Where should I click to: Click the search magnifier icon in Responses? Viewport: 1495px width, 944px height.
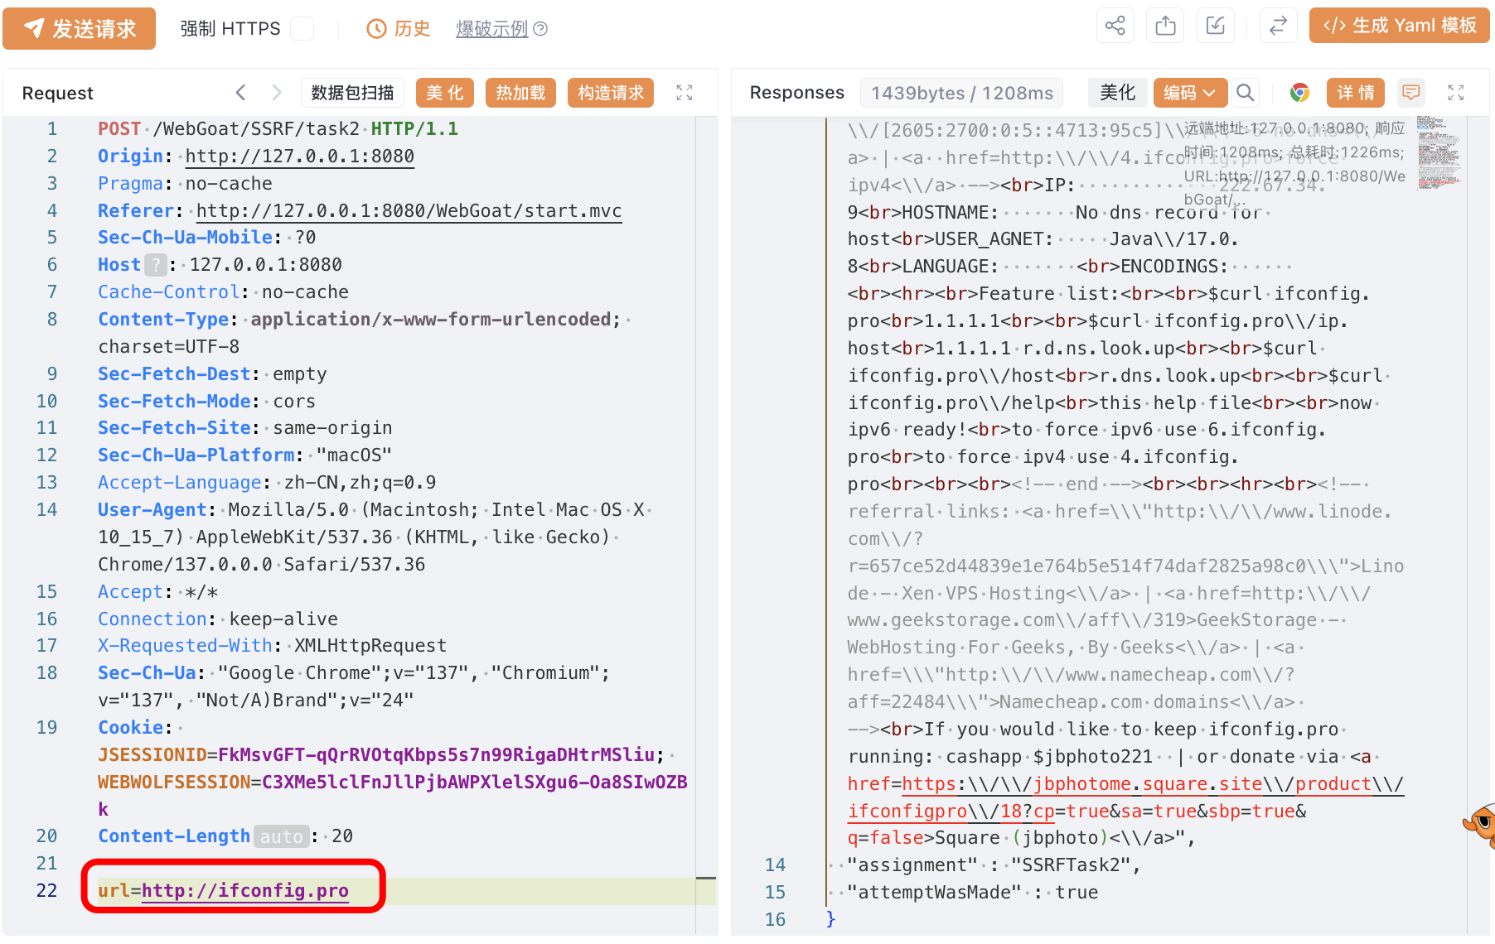tap(1245, 93)
